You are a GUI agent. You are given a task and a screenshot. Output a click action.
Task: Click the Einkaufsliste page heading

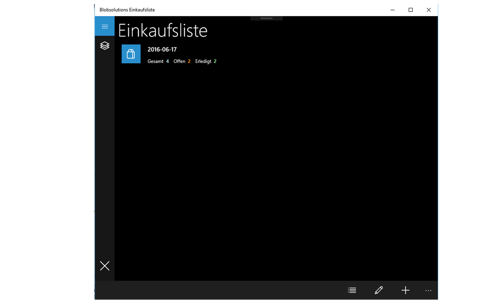tap(163, 31)
